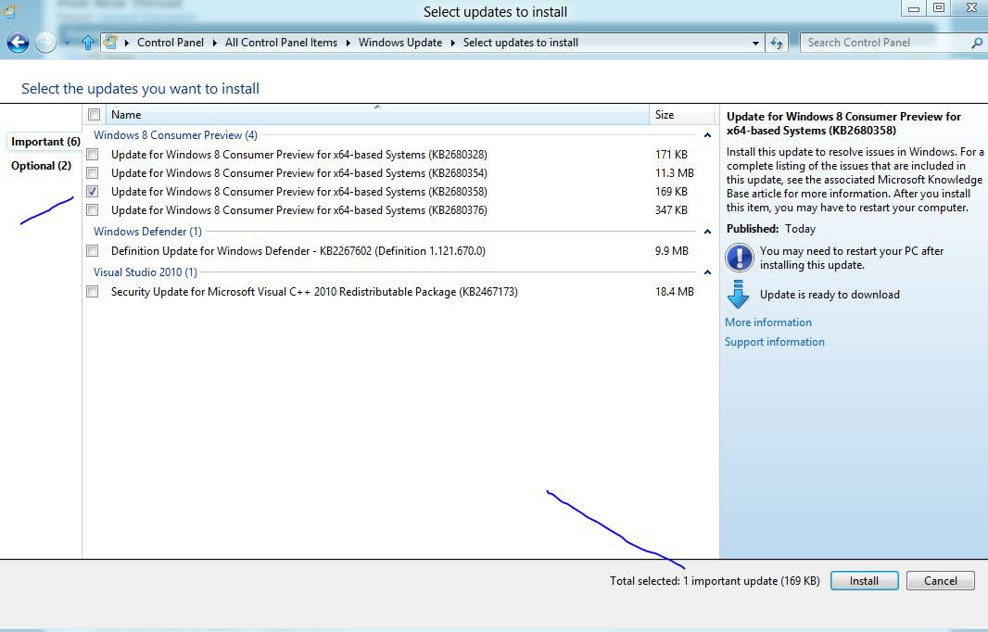Check the KB2680354 update checkbox

[x=93, y=172]
